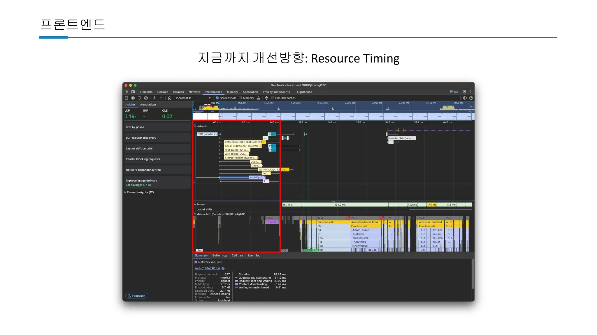Collapse the Main thread track
597x335 pixels.
point(195,214)
